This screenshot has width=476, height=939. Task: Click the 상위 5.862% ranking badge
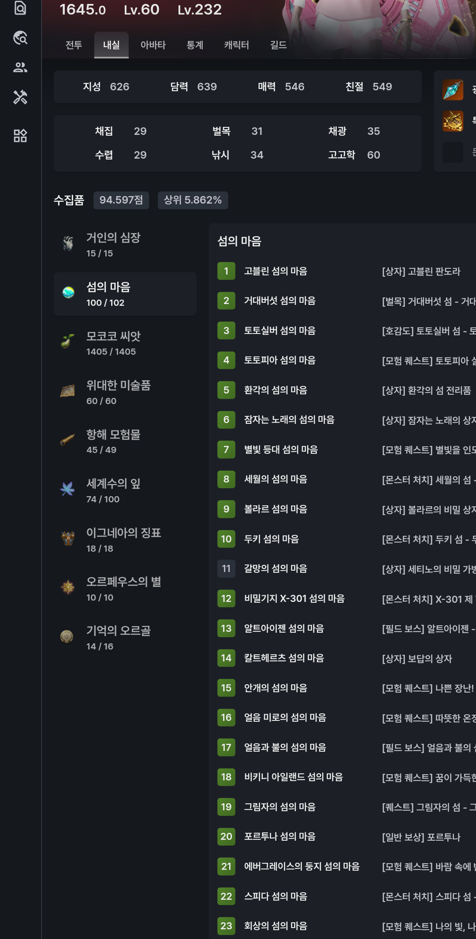(193, 200)
